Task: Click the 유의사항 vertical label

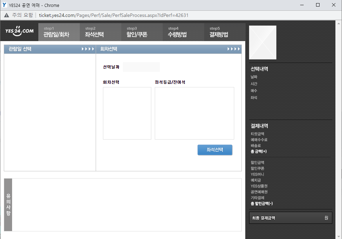Action: [x=8, y=204]
